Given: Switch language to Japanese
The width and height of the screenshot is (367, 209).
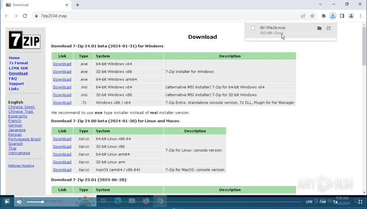Looking at the screenshot, I should click(17, 130).
